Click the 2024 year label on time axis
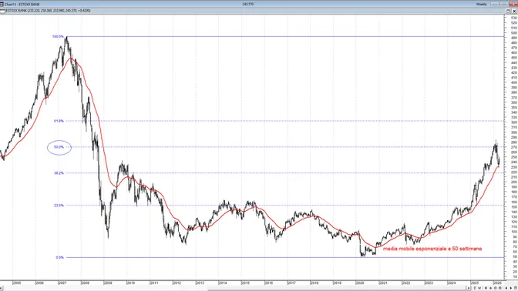The height and width of the screenshot is (291, 518). point(452,283)
